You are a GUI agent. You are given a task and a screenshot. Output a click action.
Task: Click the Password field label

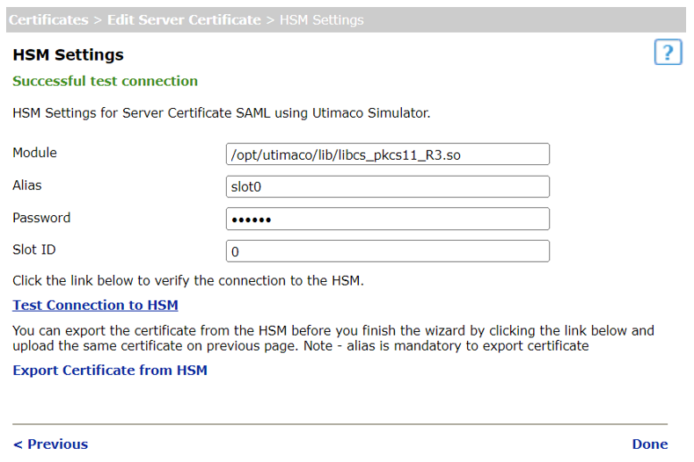41,218
